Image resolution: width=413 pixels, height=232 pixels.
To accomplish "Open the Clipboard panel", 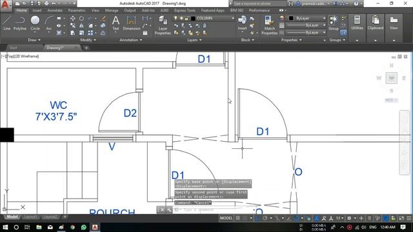I will click(376, 23).
